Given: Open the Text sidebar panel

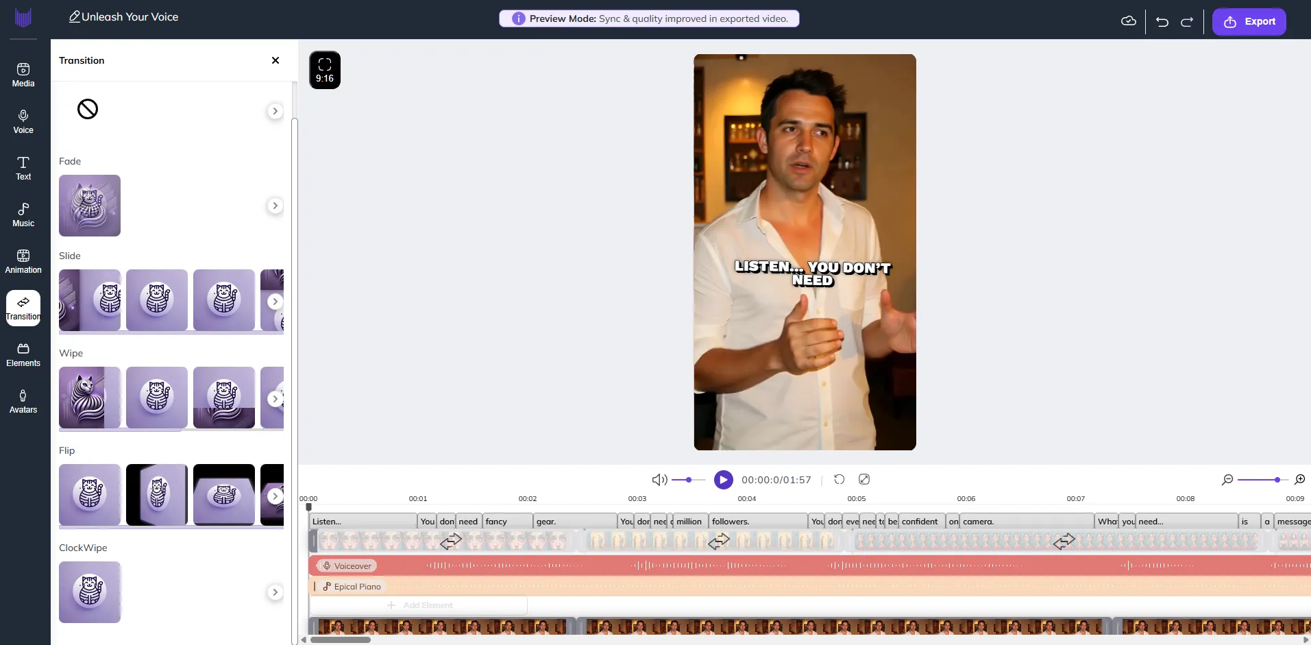Looking at the screenshot, I should tap(23, 168).
